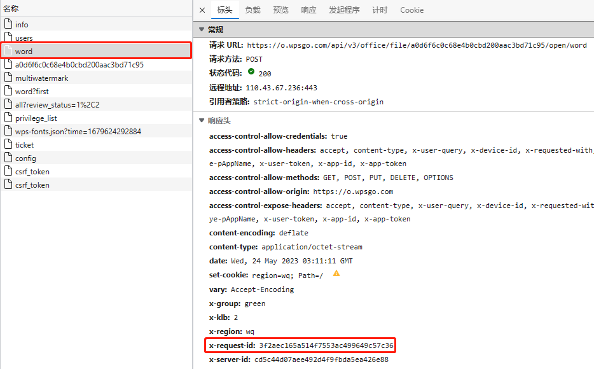This screenshot has height=369, width=594.
Task: Open the Cookie tab
Action: tap(411, 10)
